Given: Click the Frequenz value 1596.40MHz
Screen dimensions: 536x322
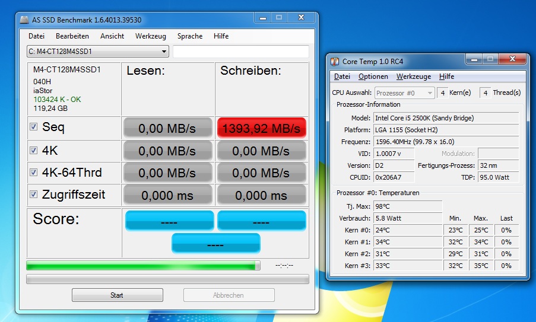Looking at the screenshot, I should click(x=446, y=142).
